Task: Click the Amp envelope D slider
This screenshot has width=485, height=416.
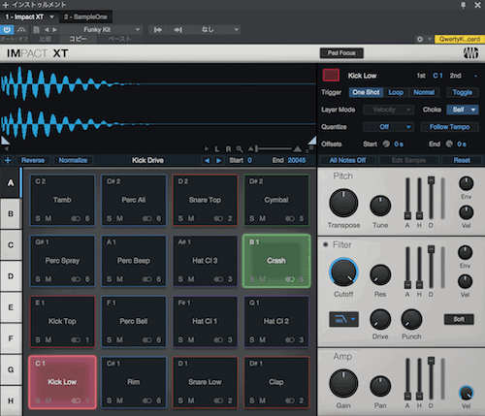Action: pyautogui.click(x=431, y=378)
